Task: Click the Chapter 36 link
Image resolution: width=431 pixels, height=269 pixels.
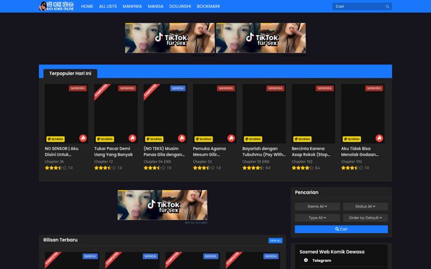Action: pyautogui.click(x=54, y=161)
